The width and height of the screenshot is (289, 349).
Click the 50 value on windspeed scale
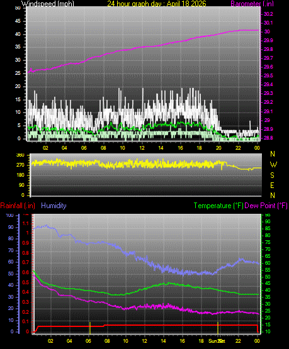coord(18,8)
